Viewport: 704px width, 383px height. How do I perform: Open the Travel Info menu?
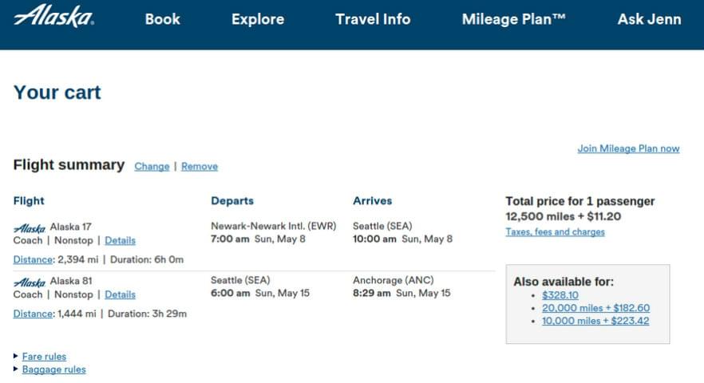373,19
